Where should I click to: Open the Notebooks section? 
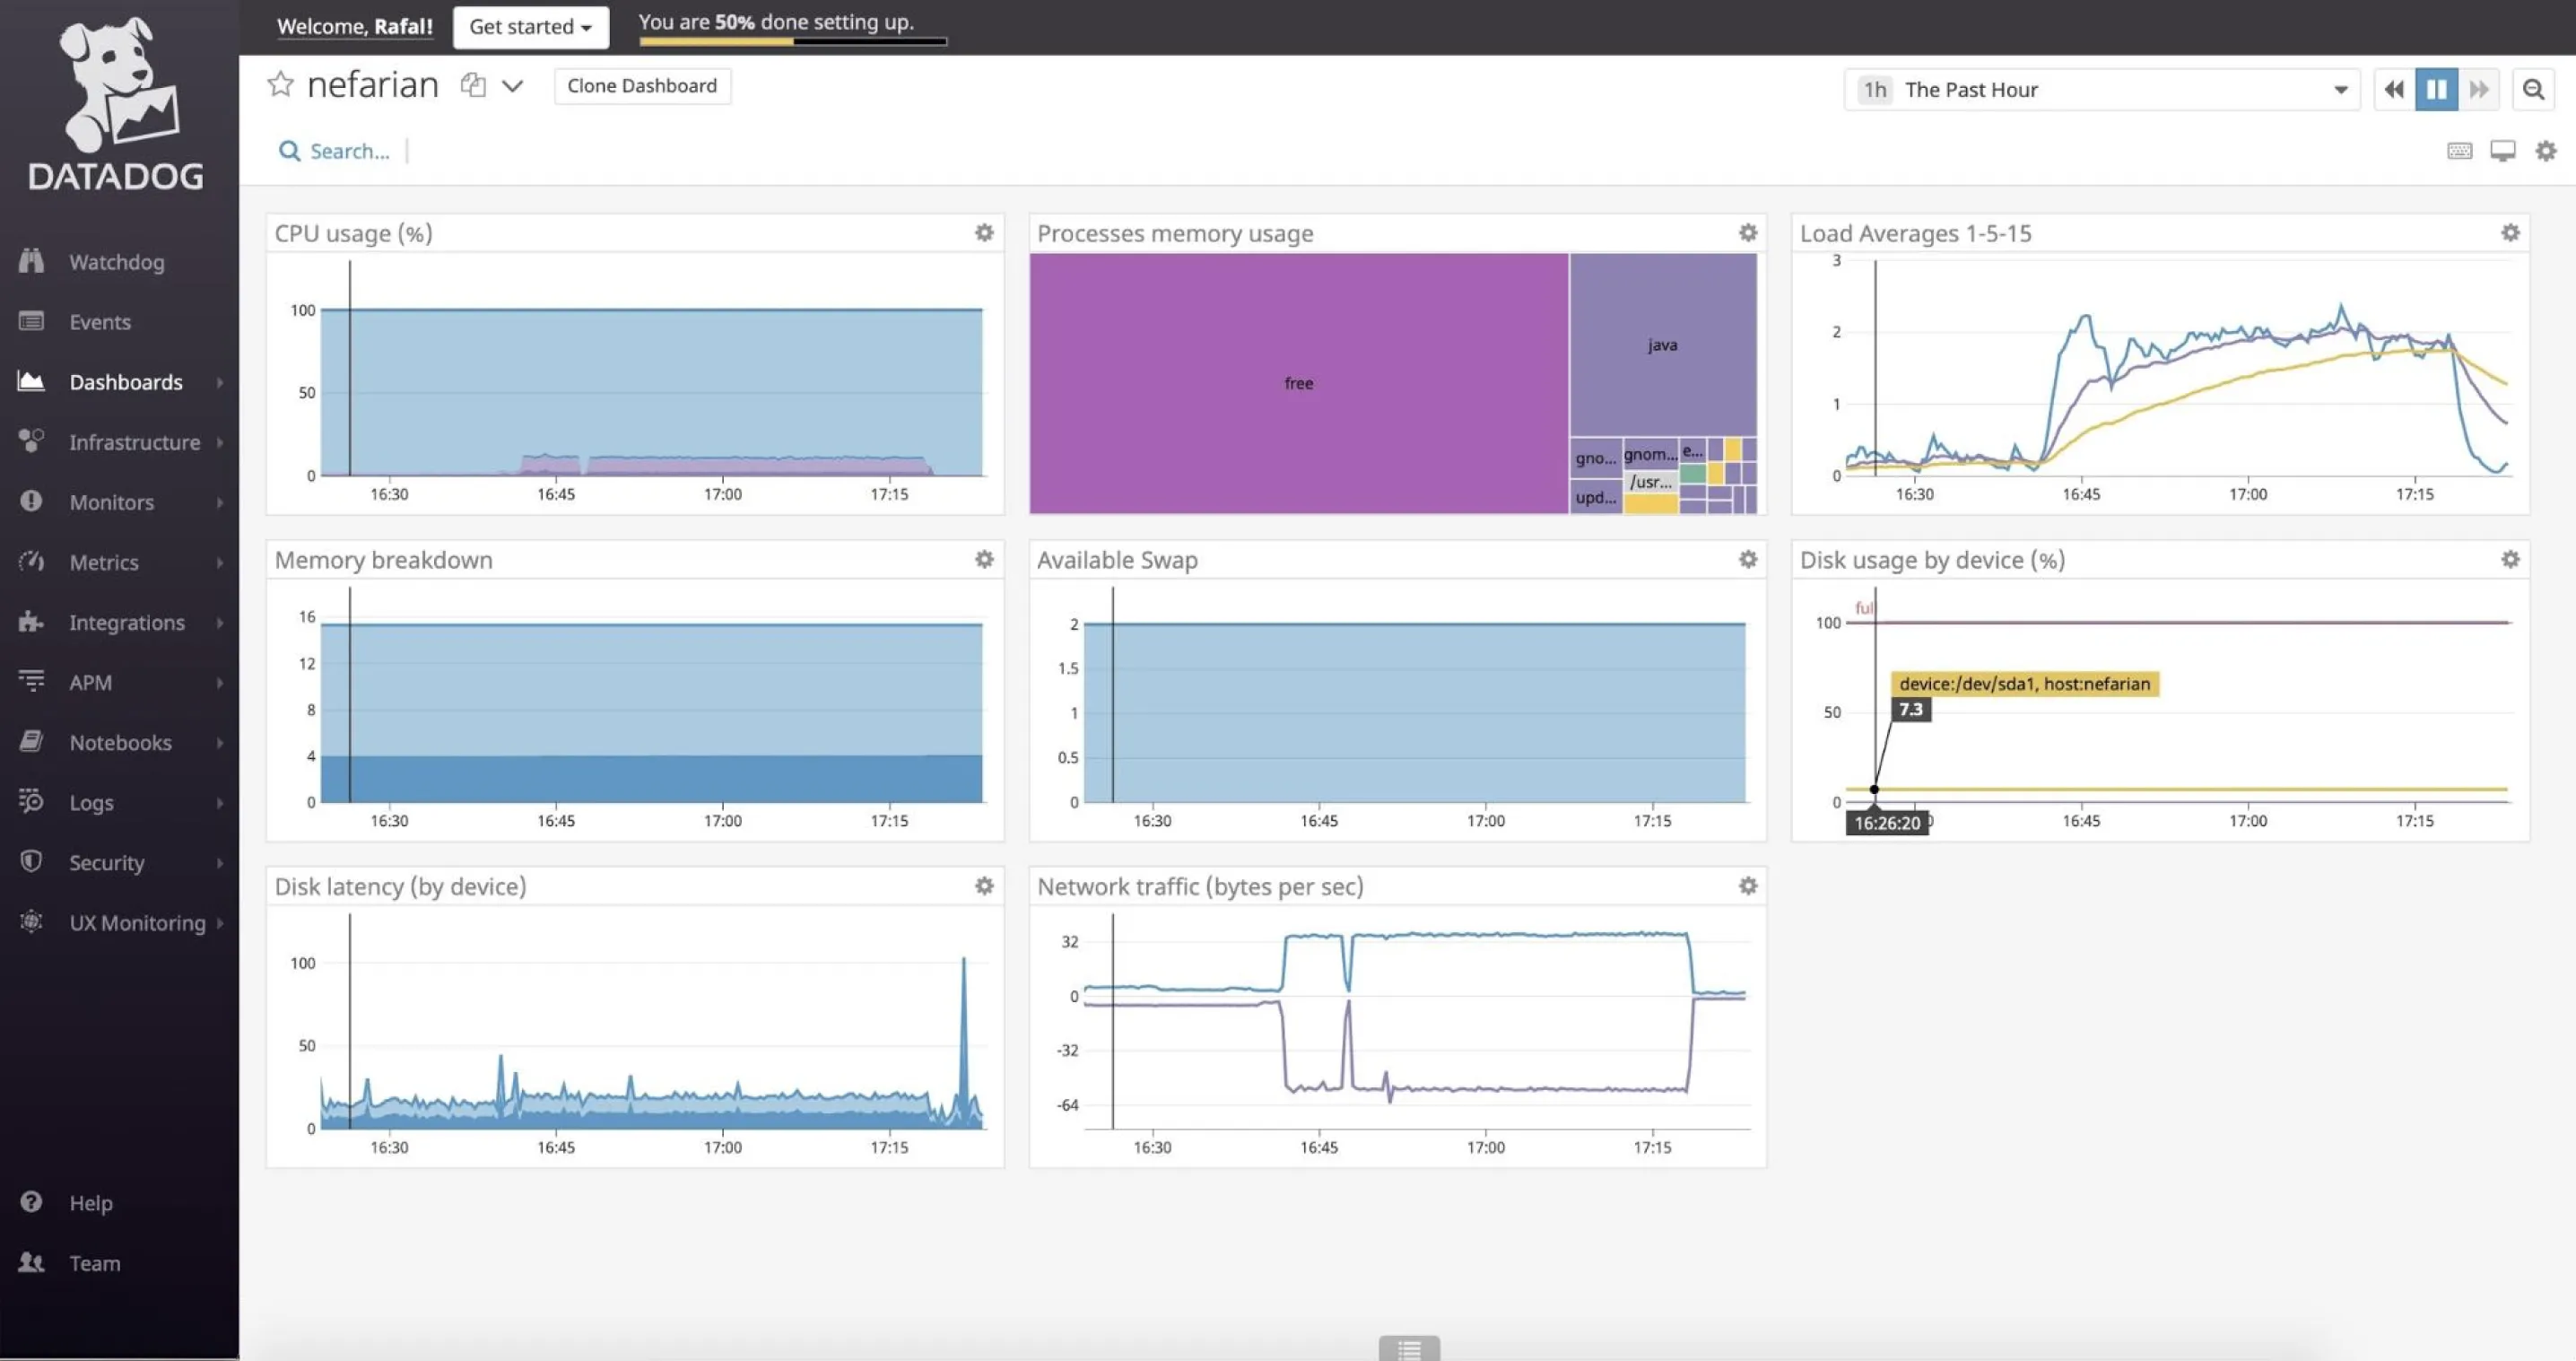pos(119,742)
